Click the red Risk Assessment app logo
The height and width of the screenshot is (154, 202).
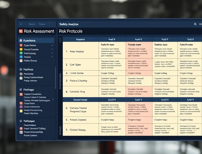pyautogui.click(x=21, y=31)
